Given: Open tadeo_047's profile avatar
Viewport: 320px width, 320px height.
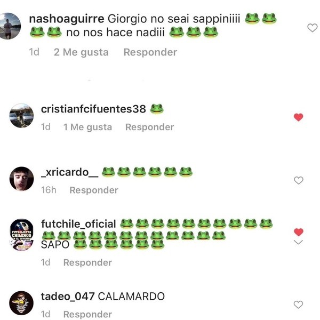Looking at the screenshot, I should point(21,303).
